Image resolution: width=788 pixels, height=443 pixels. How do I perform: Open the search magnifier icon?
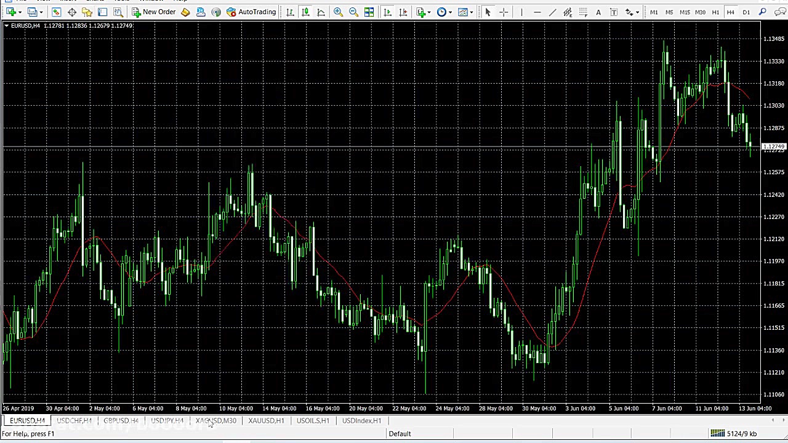pyautogui.click(x=762, y=12)
